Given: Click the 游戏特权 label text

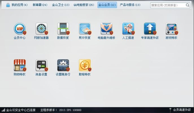Looking at the screenshot, I should click(x=171, y=38).
